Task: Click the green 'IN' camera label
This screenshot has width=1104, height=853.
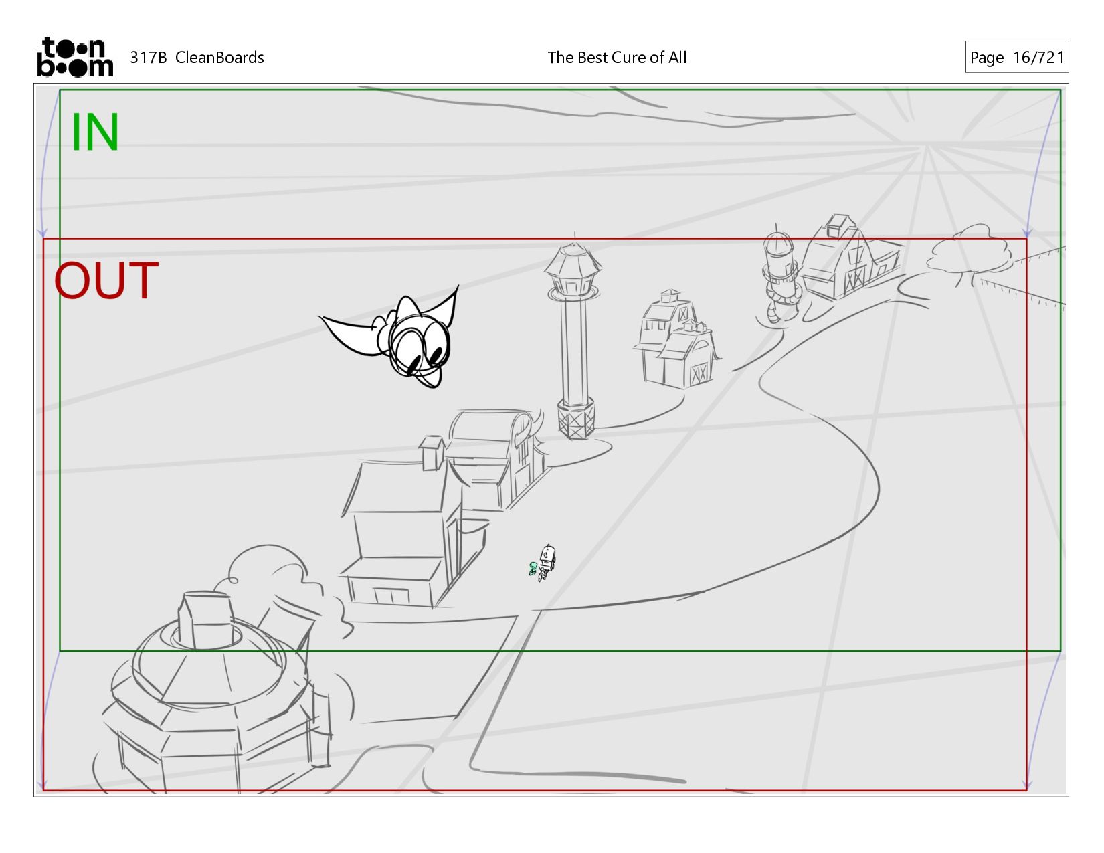Action: click(95, 132)
